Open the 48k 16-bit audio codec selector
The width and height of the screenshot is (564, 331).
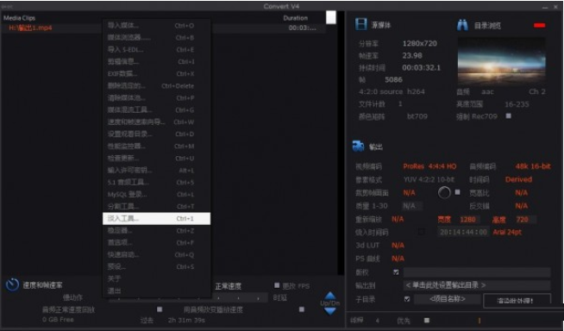click(533, 166)
